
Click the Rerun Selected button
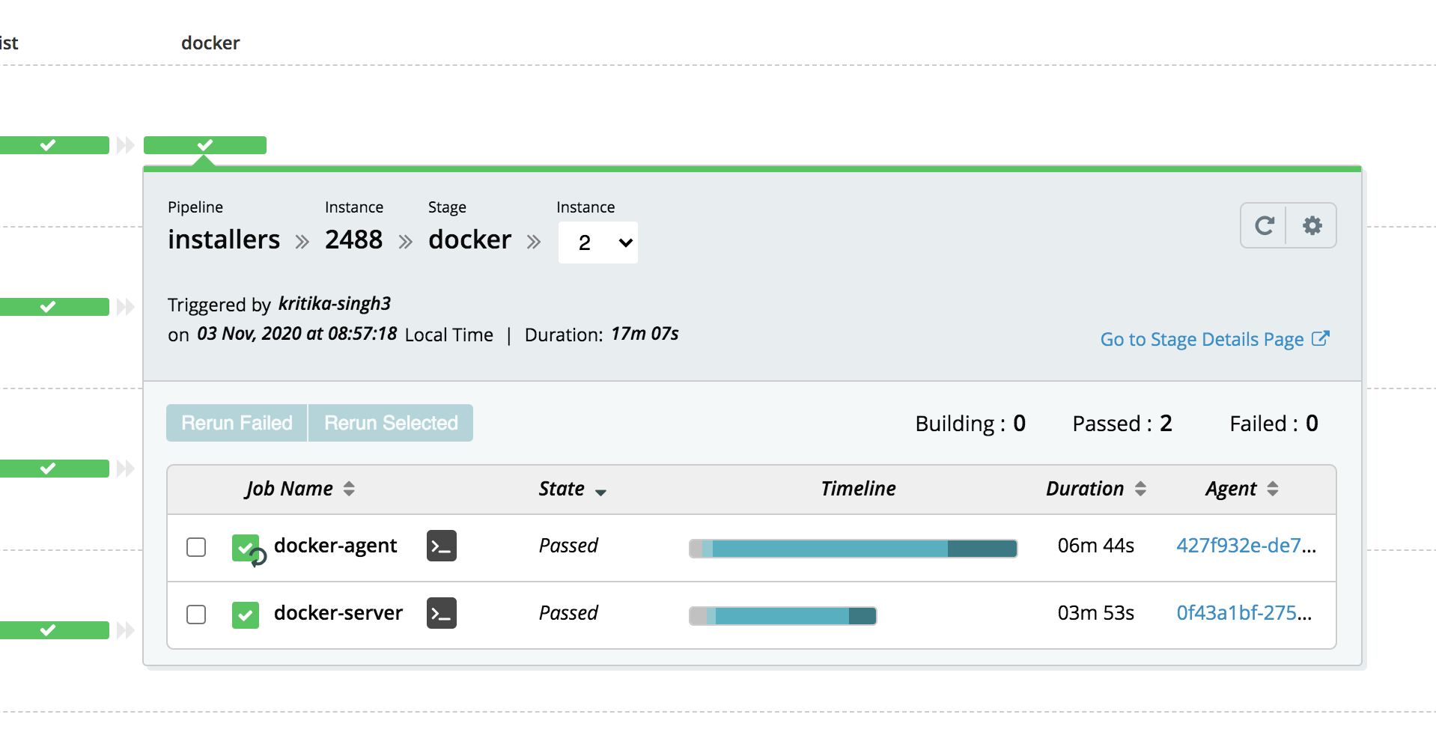click(391, 423)
